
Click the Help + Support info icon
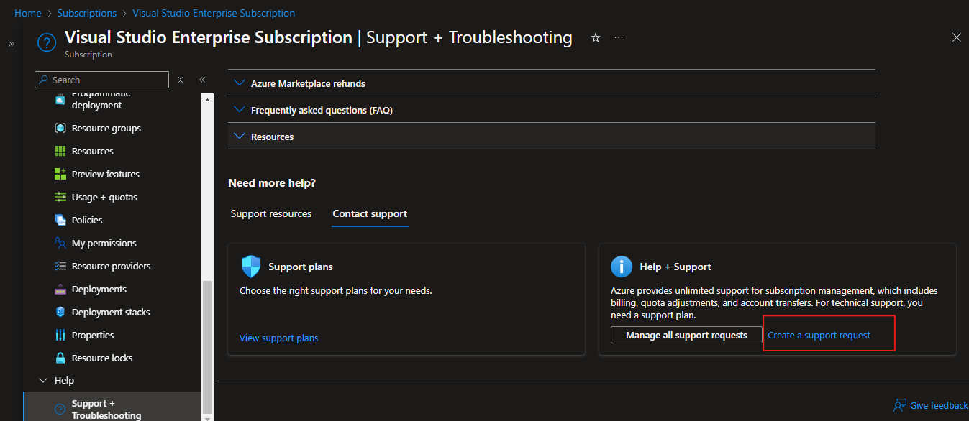pos(622,267)
